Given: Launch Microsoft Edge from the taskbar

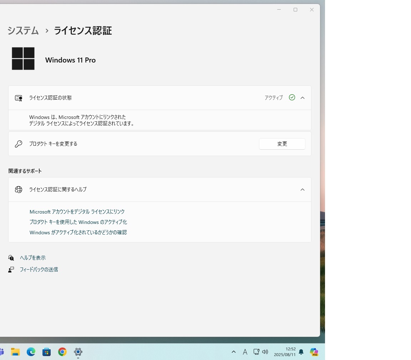Looking at the screenshot, I should click(x=31, y=351).
